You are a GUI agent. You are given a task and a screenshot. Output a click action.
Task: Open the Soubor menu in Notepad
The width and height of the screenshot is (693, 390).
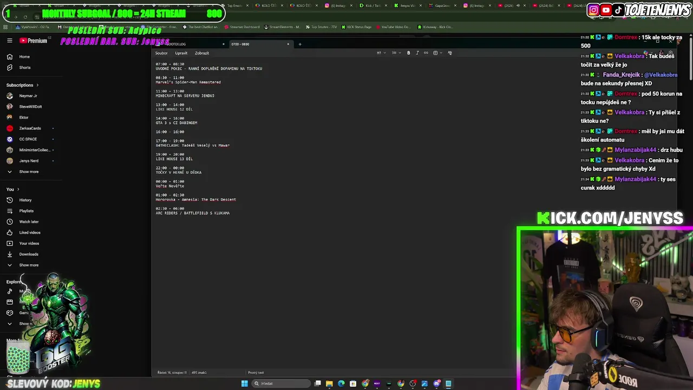coord(161,53)
